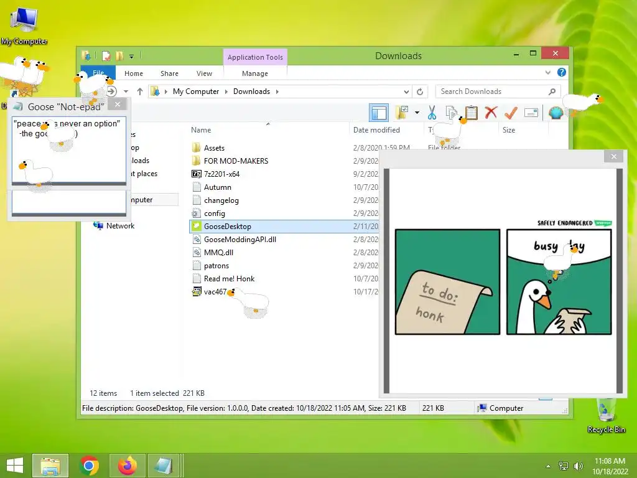Click quick access New Folder icon
The image size is (637, 478).
coord(119,55)
